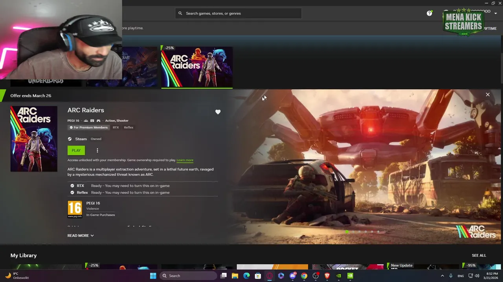The height and width of the screenshot is (282, 503).
Task: Open Google Chrome from the taskbar
Action: [304, 276]
